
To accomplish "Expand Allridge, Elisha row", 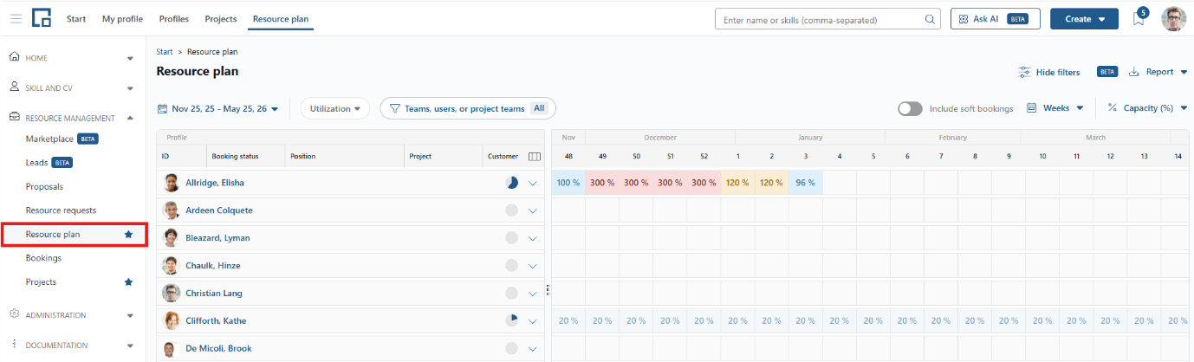I will coord(533,183).
